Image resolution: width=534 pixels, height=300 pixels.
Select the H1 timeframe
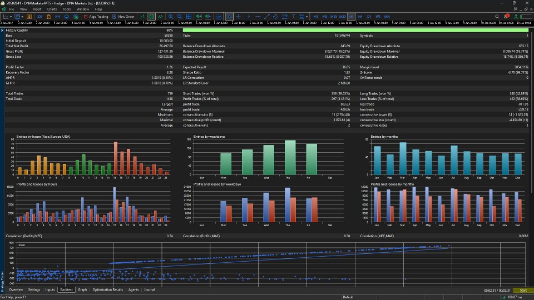[351, 16]
